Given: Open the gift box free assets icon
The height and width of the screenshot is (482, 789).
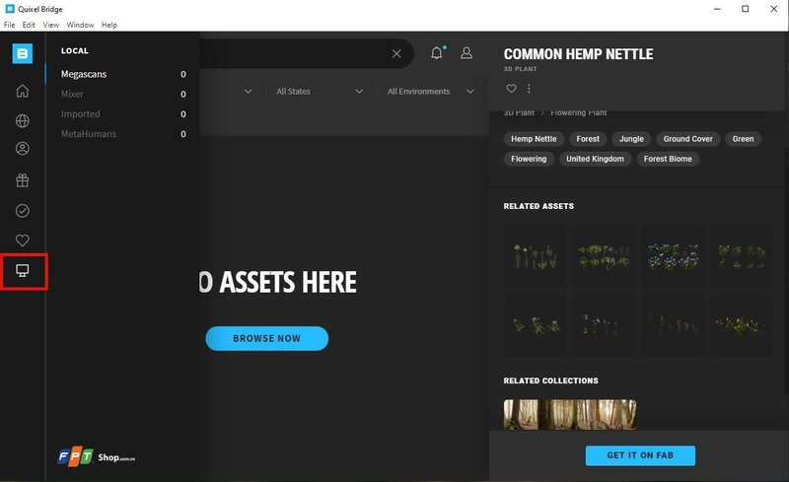Looking at the screenshot, I should click(x=22, y=180).
